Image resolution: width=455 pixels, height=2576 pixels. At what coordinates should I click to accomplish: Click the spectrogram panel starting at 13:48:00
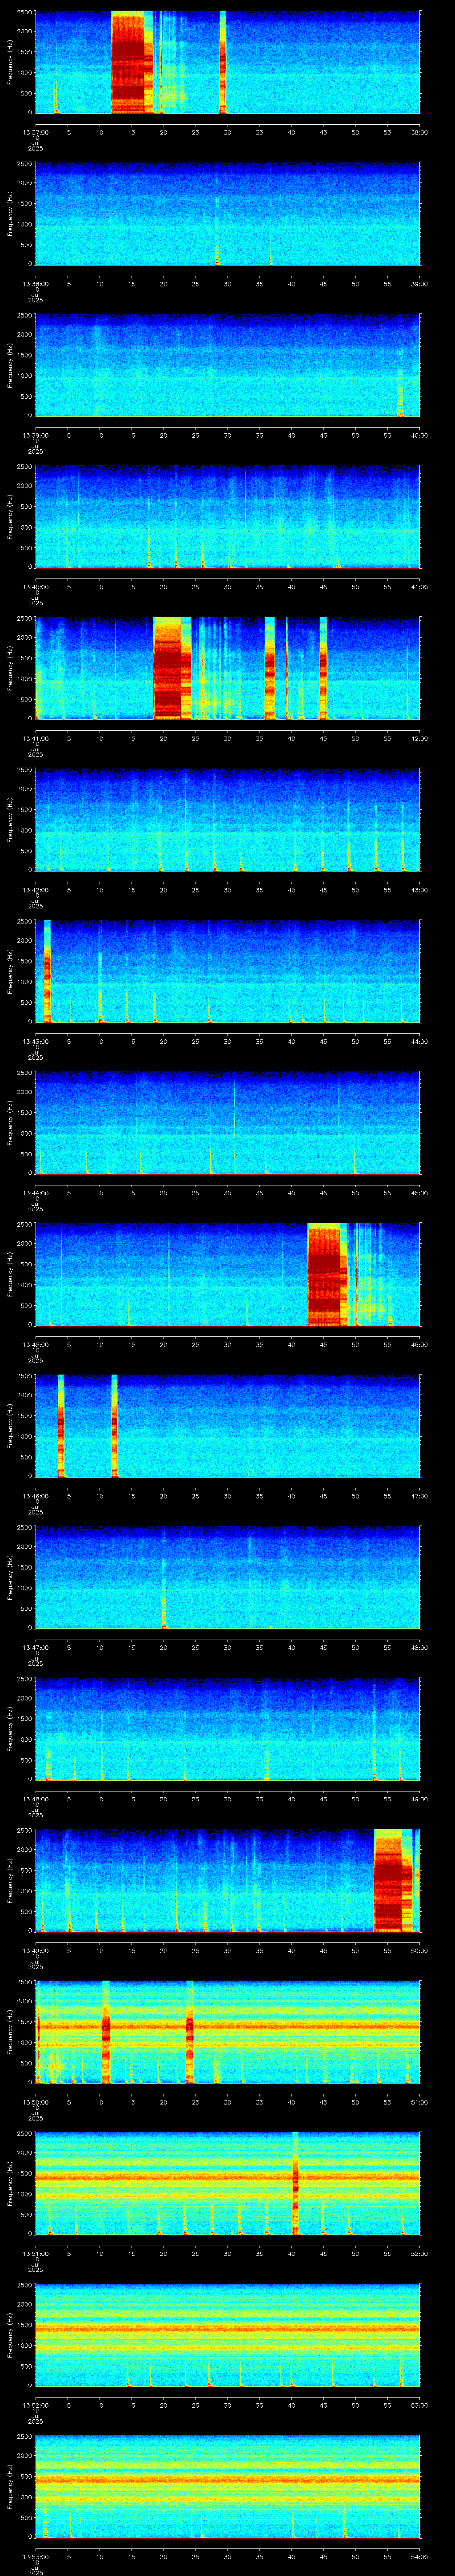(x=228, y=1729)
